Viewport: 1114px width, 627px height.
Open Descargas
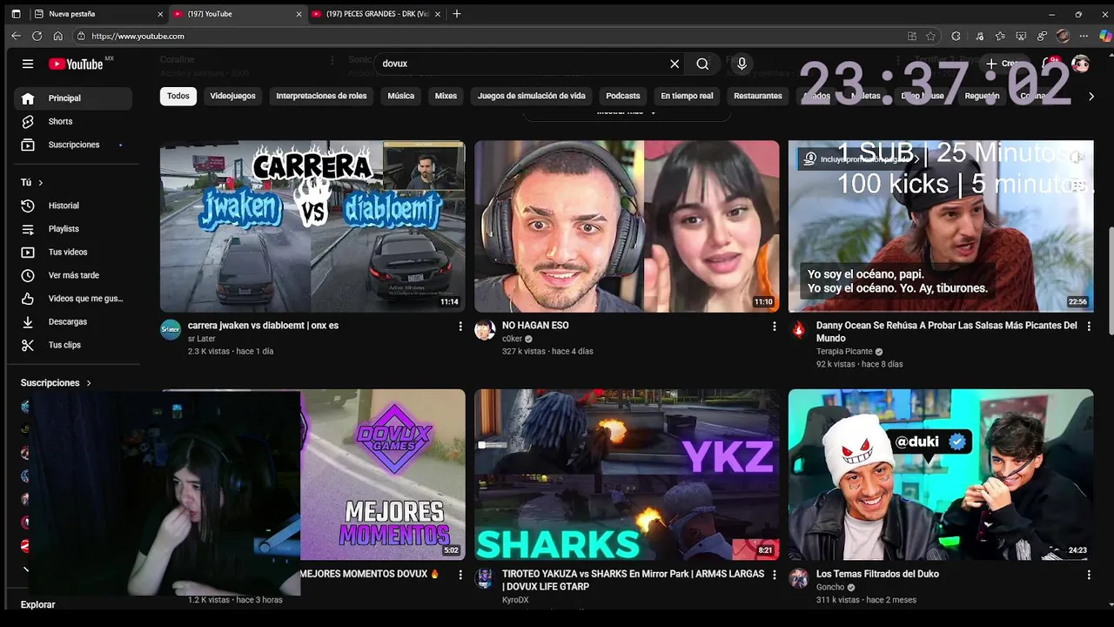tap(73, 322)
